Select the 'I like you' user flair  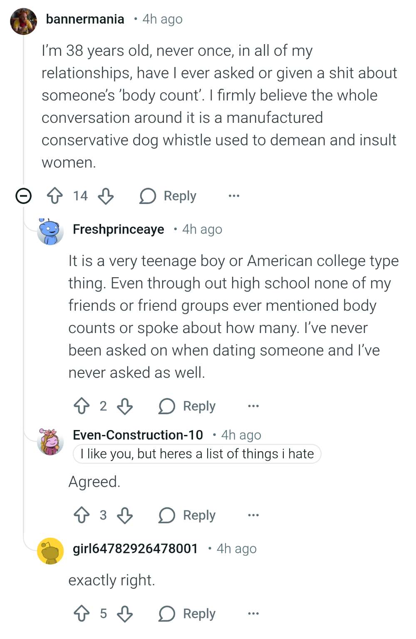click(197, 454)
